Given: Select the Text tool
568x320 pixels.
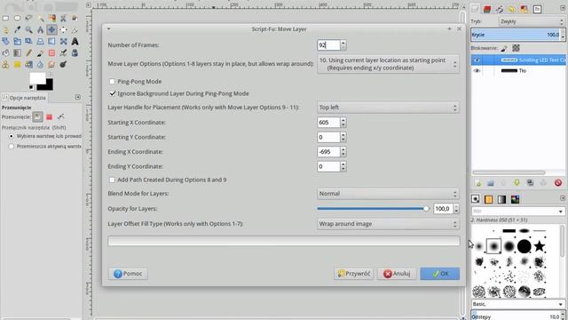Looking at the screenshot, I should [x=75, y=42].
